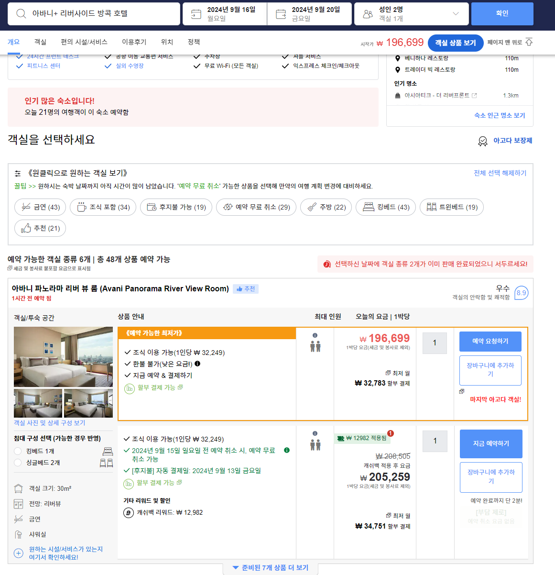555x575 pixels.
Task: Click the king bed icon beside 킹베드 1개
Action: pos(108,451)
